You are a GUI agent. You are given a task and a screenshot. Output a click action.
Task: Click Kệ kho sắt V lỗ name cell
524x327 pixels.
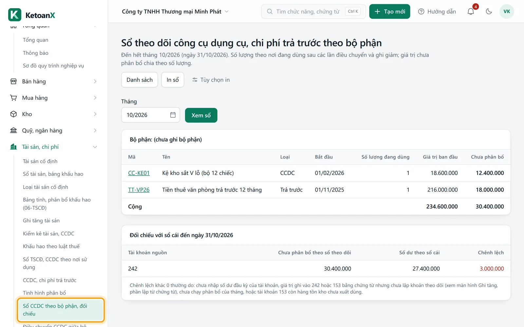(198, 173)
